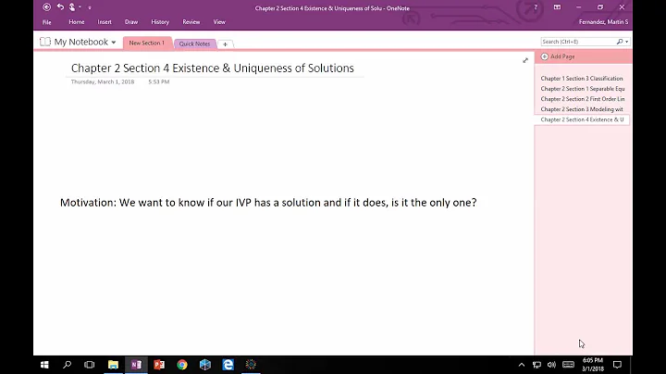Click the Undo button

tap(60, 7)
